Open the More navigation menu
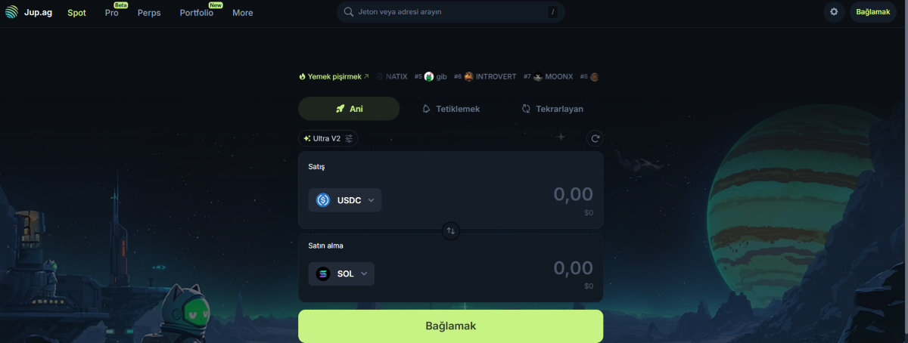The width and height of the screenshot is (908, 343). [243, 13]
